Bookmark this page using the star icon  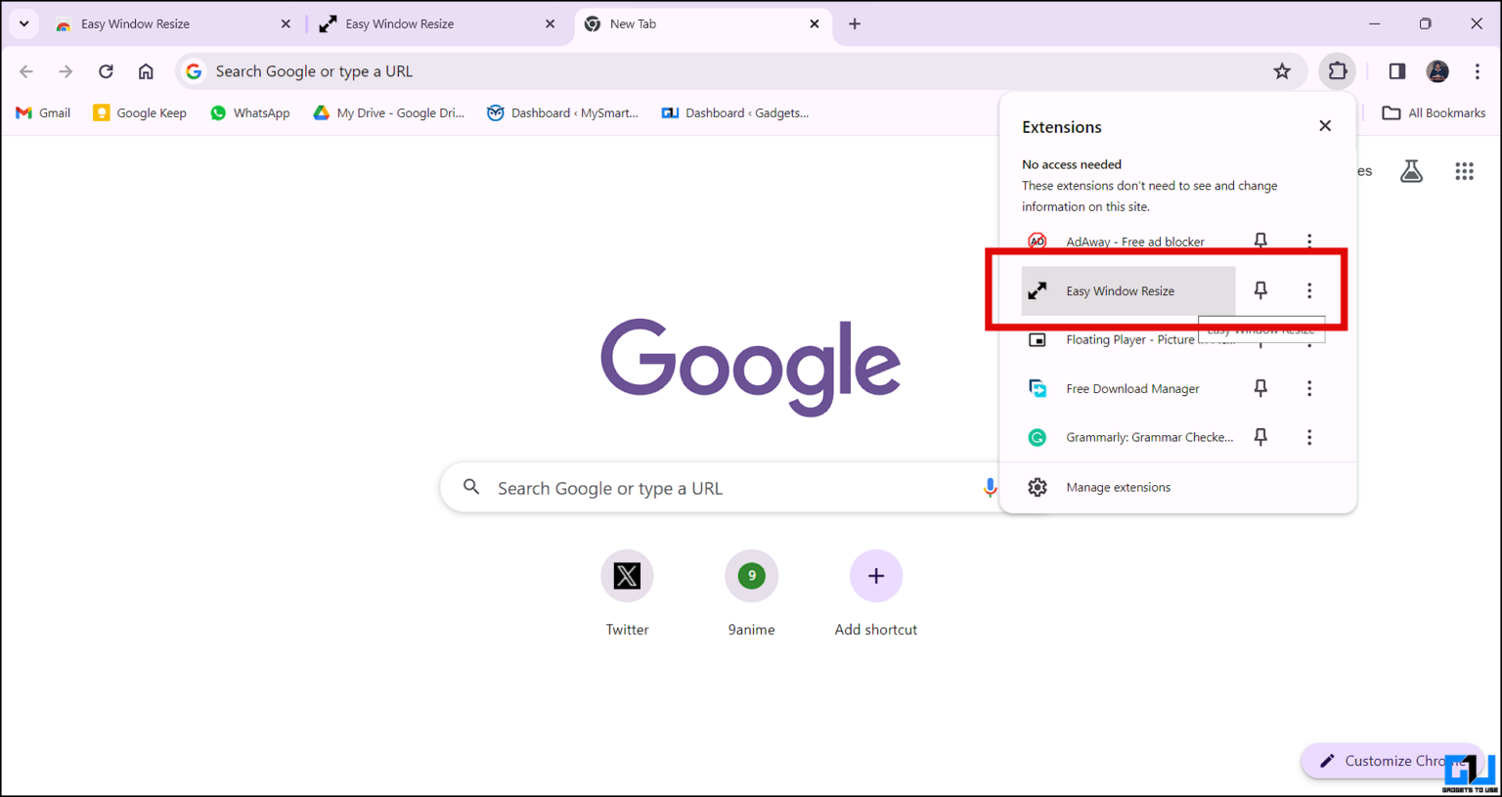click(1282, 70)
